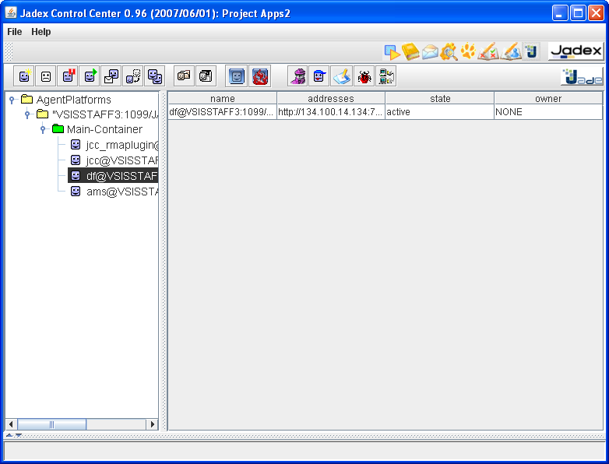This screenshot has height=464, width=609.
Task: Open the yellow book plugin icon
Action: pos(410,51)
